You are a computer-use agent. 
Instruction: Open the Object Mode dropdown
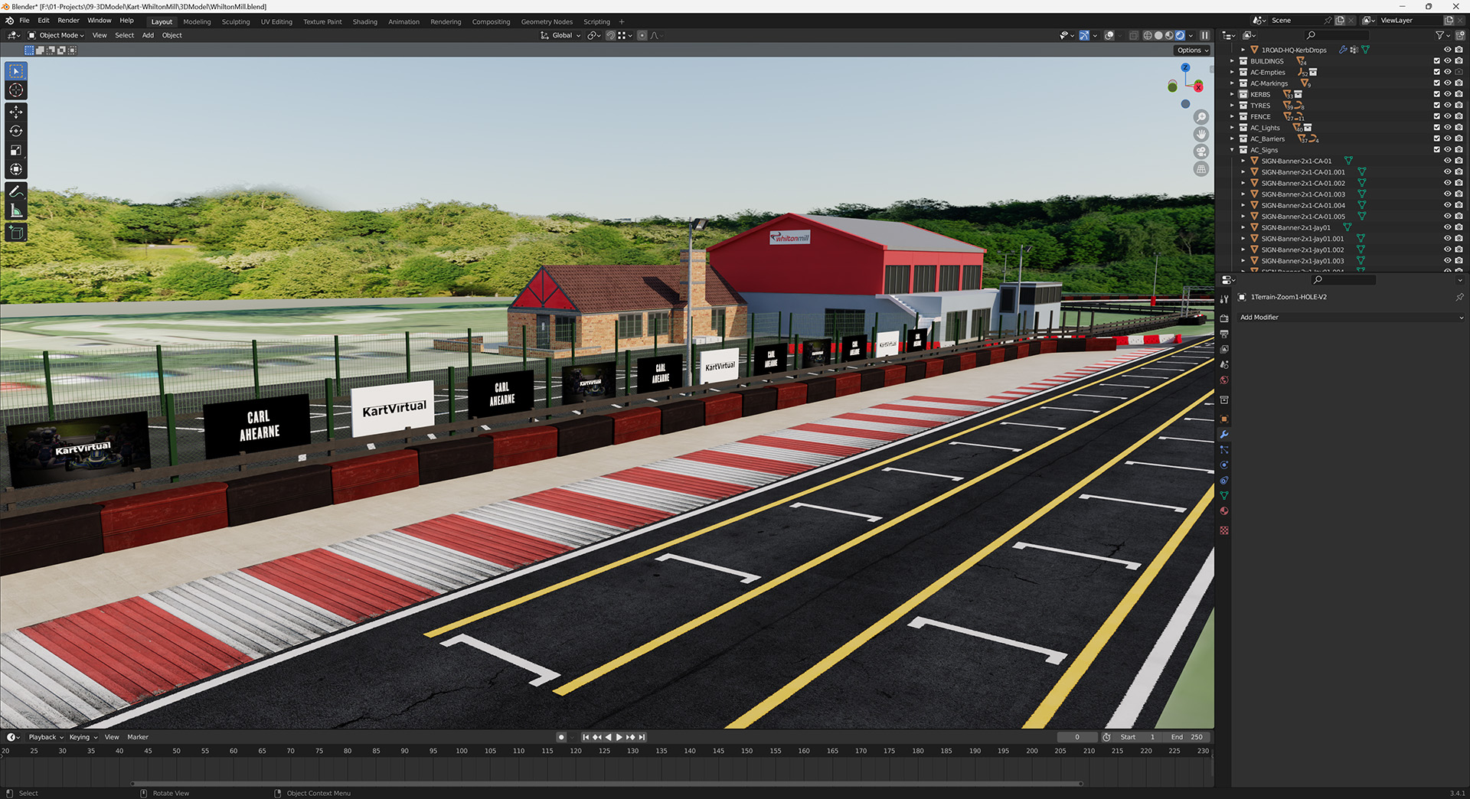(56, 35)
